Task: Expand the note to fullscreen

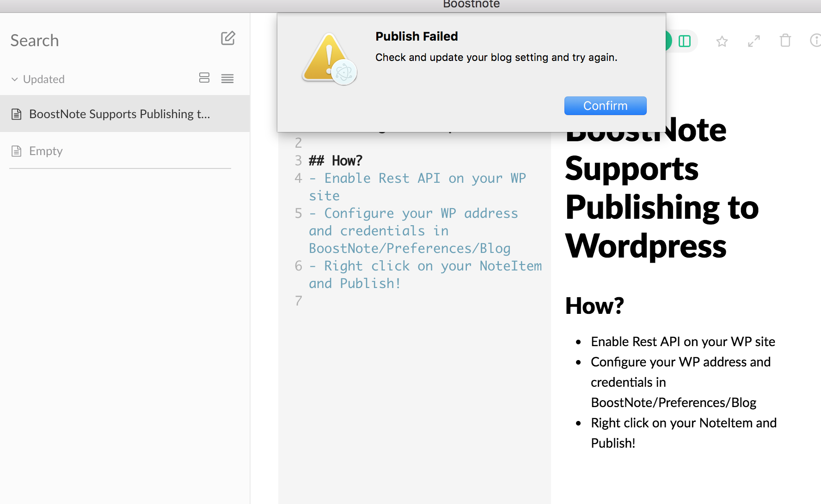Action: 754,41
